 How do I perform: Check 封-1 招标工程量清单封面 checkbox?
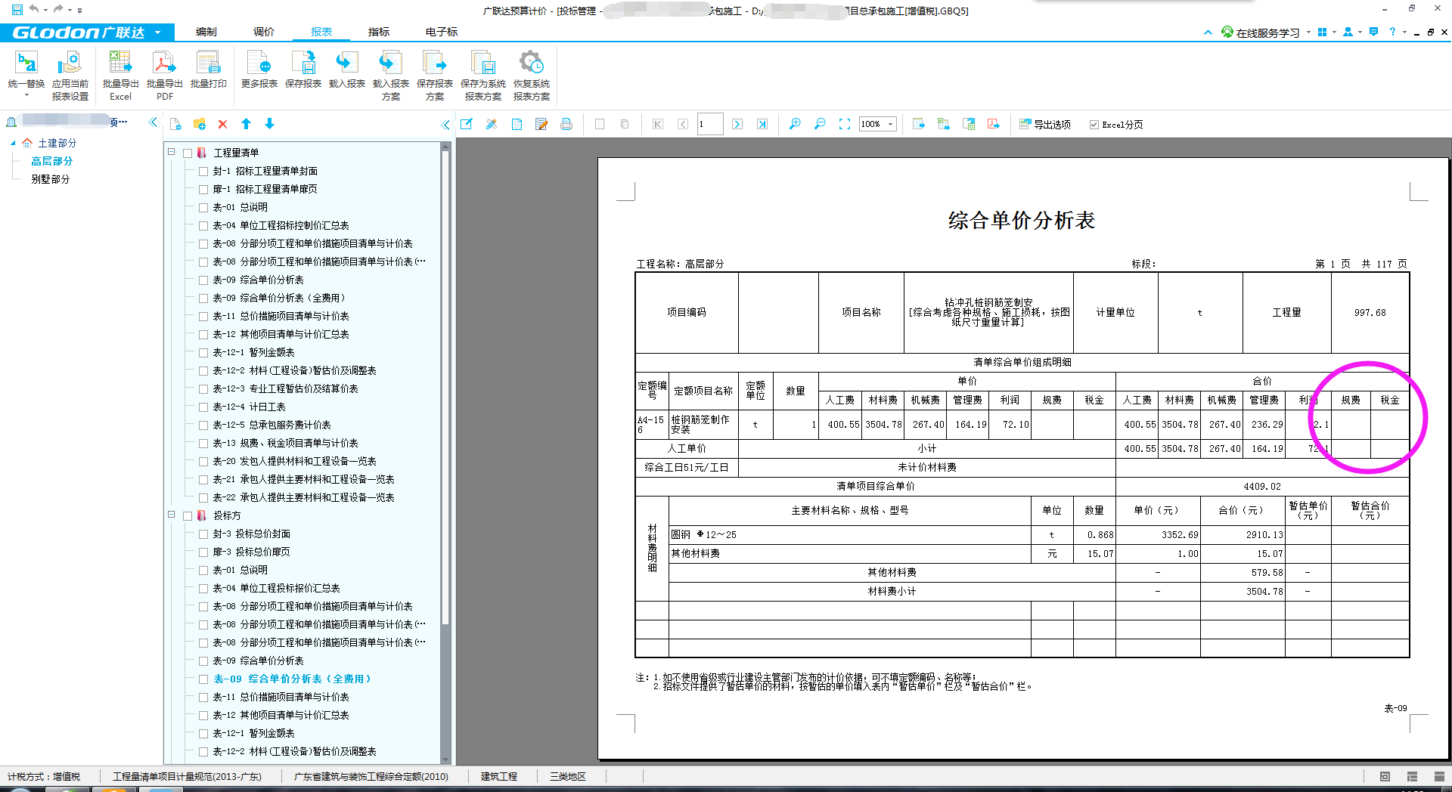[x=203, y=171]
